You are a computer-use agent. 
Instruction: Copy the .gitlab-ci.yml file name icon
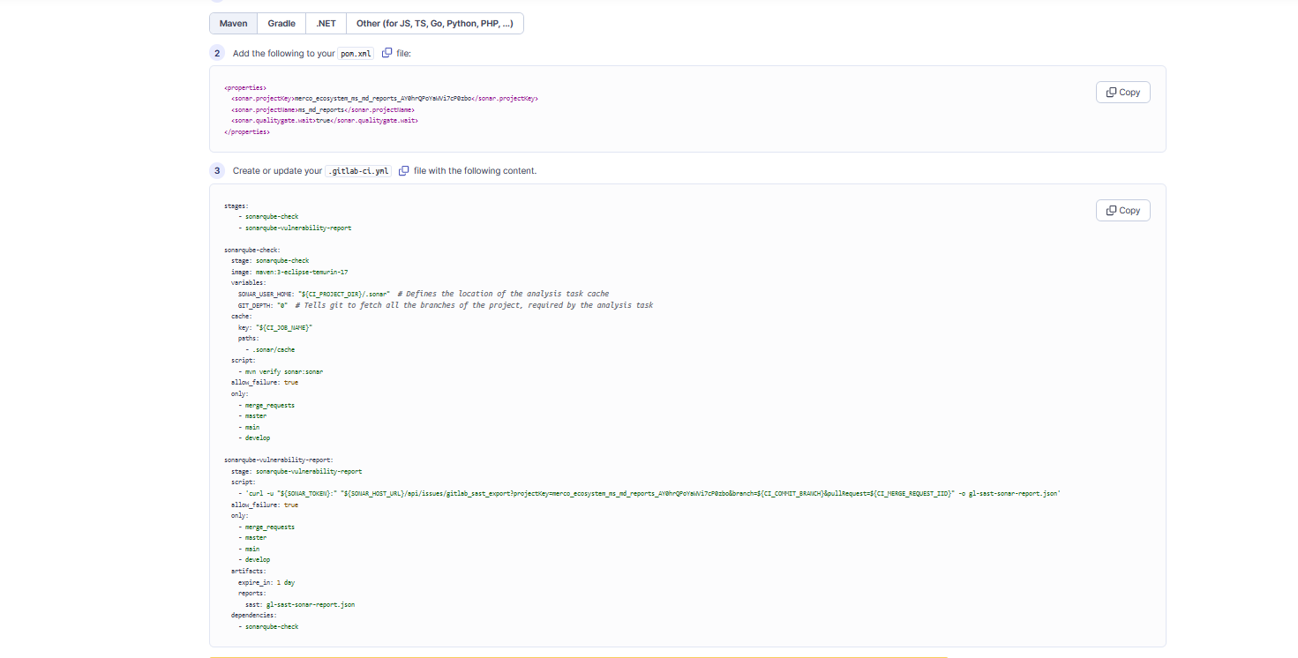(404, 170)
